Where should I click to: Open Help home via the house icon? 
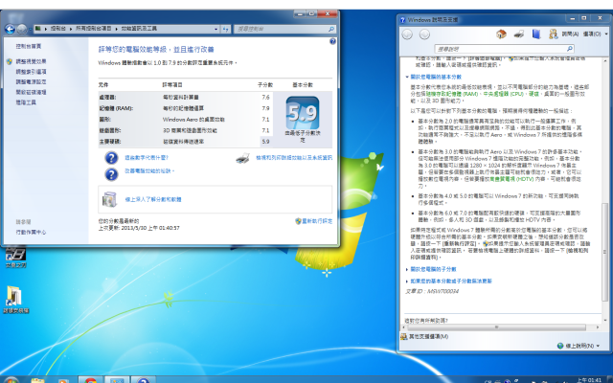501,34
